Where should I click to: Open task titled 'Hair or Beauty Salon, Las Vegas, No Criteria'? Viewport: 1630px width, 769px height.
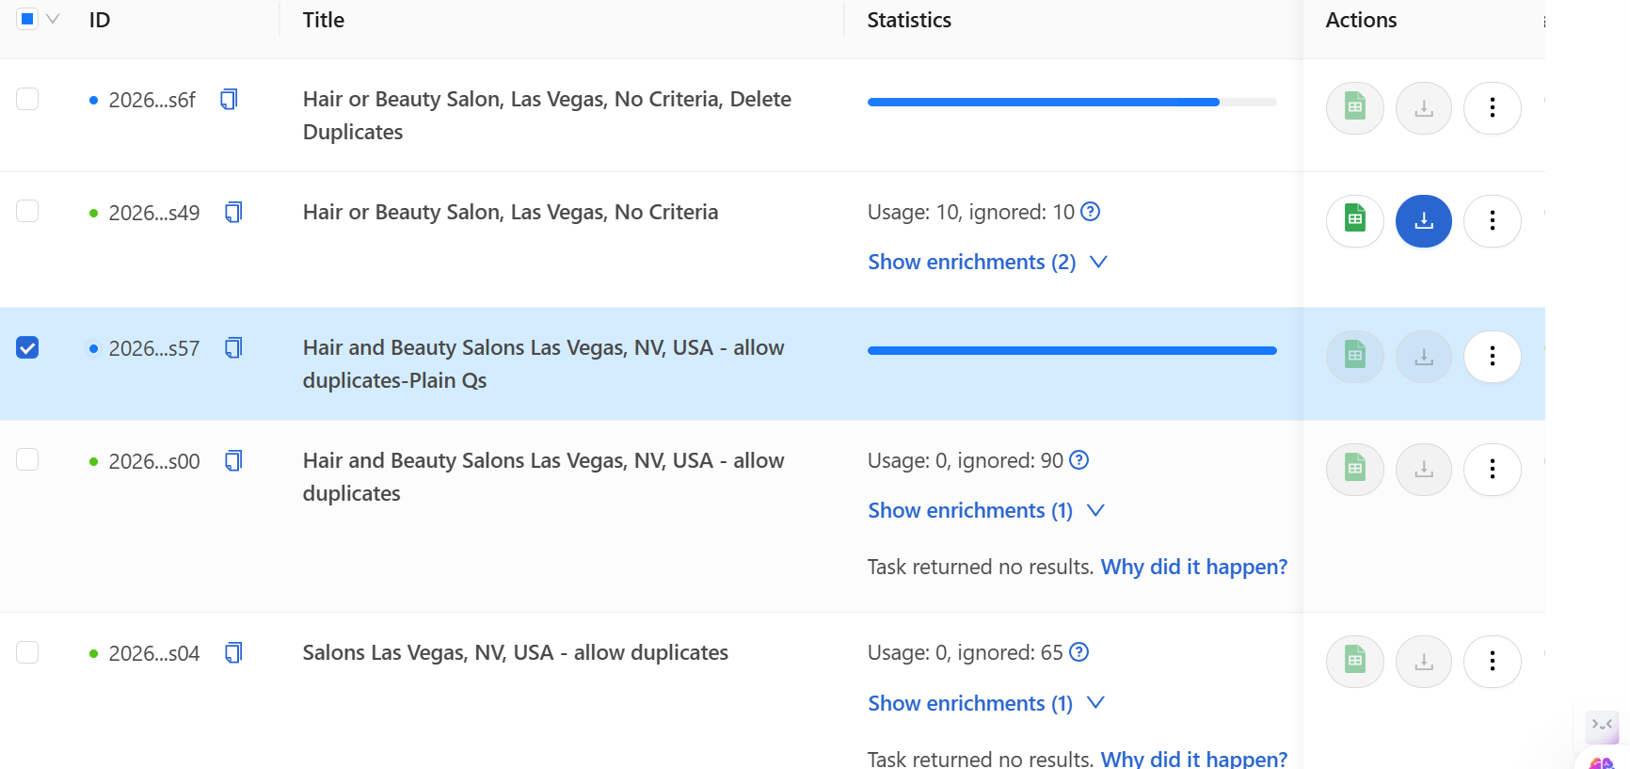510,213
